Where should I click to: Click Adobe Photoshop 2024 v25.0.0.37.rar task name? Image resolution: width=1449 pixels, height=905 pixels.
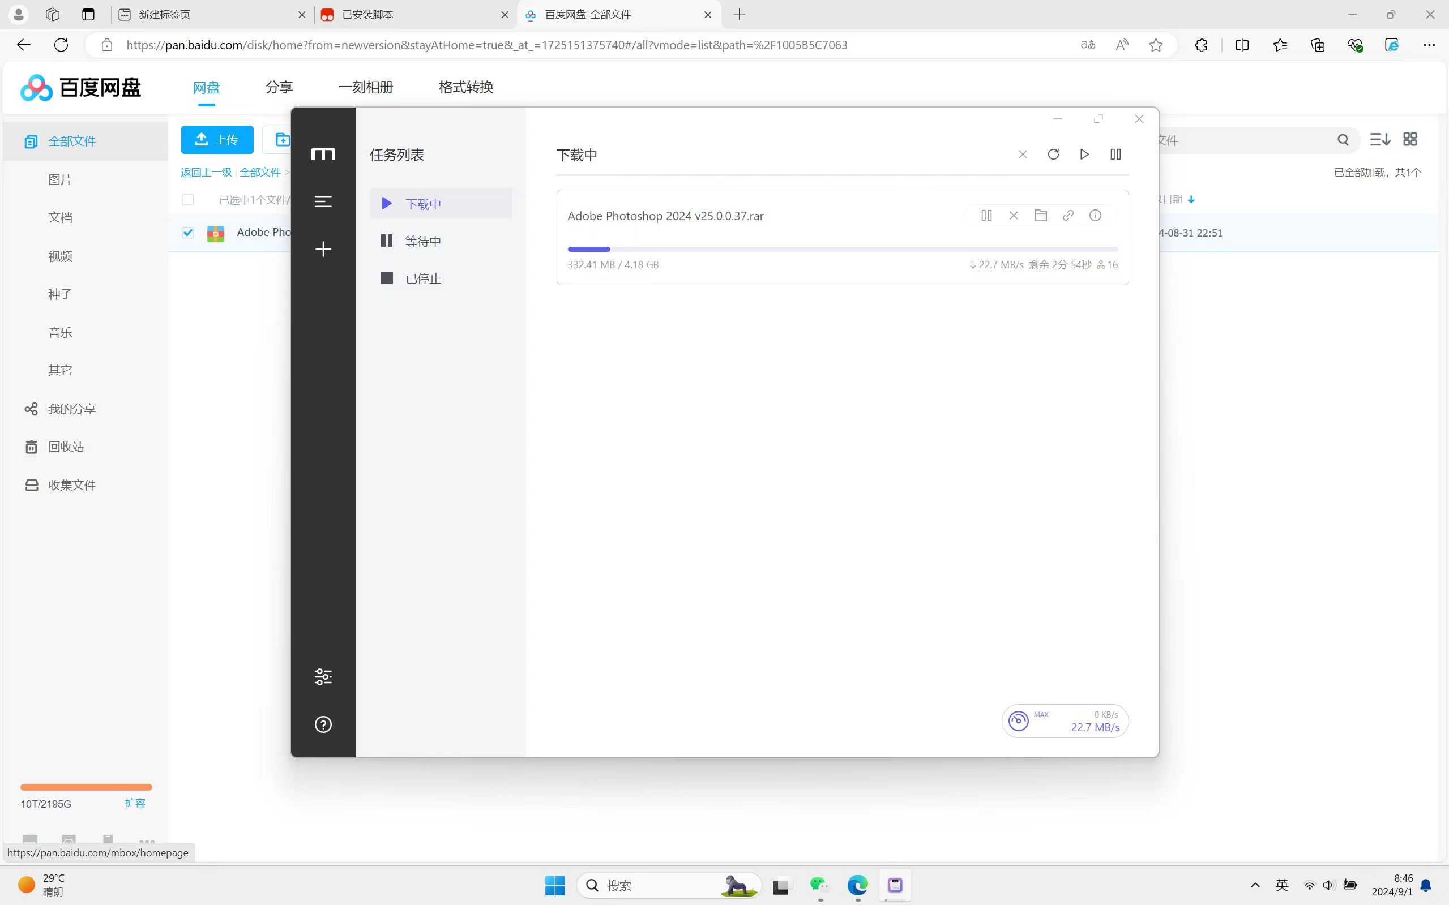click(665, 216)
